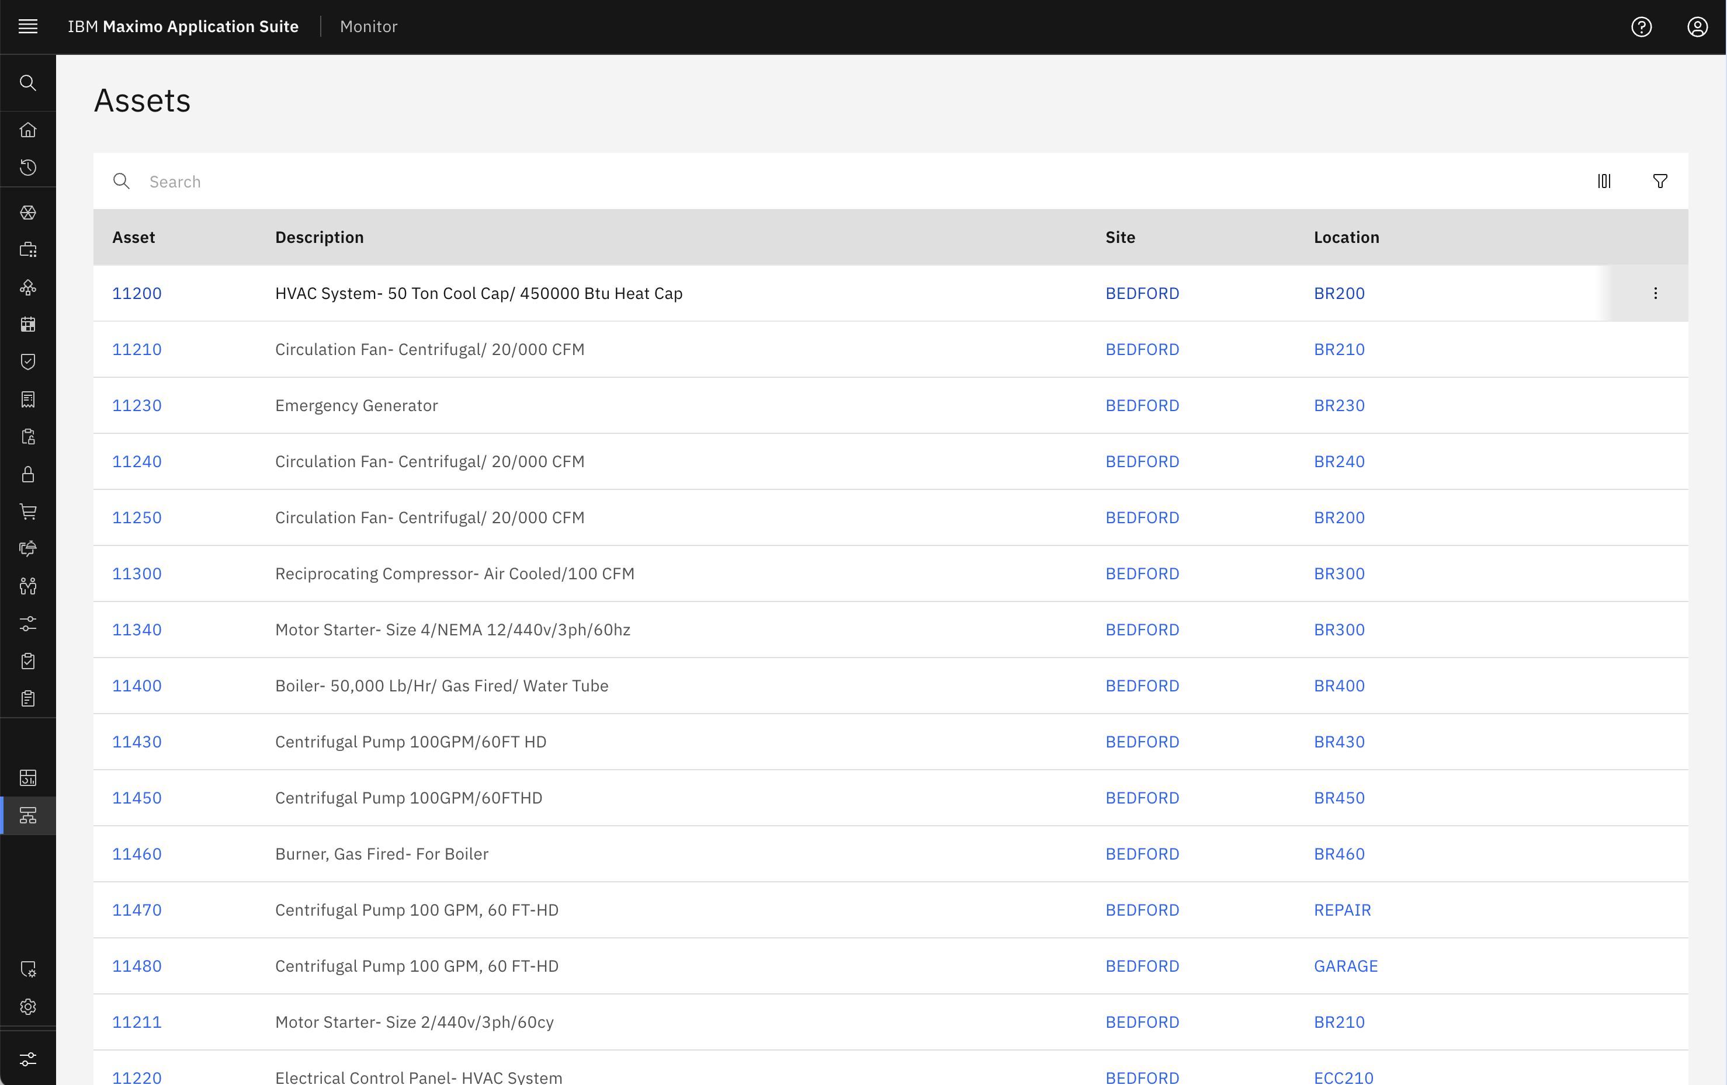Select Boiler- 50,000 Lb/Hr description text
This screenshot has width=1727, height=1085.
[442, 686]
